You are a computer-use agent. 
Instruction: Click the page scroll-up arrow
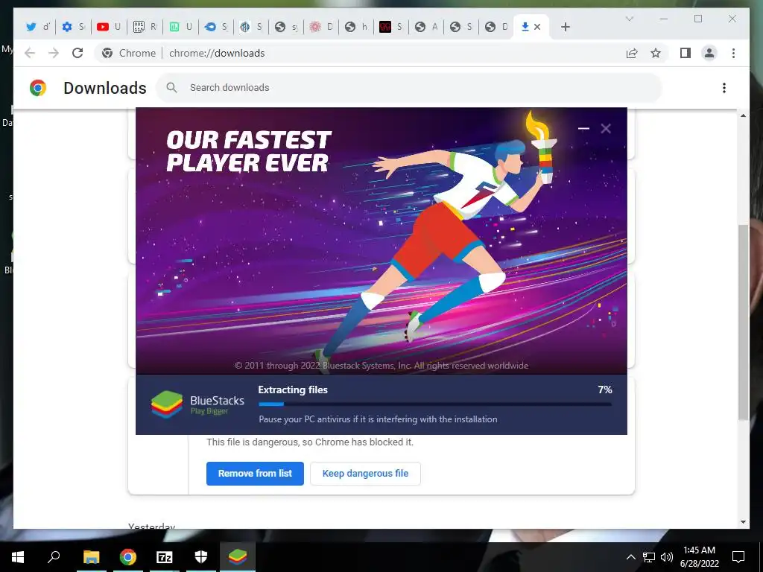click(743, 115)
